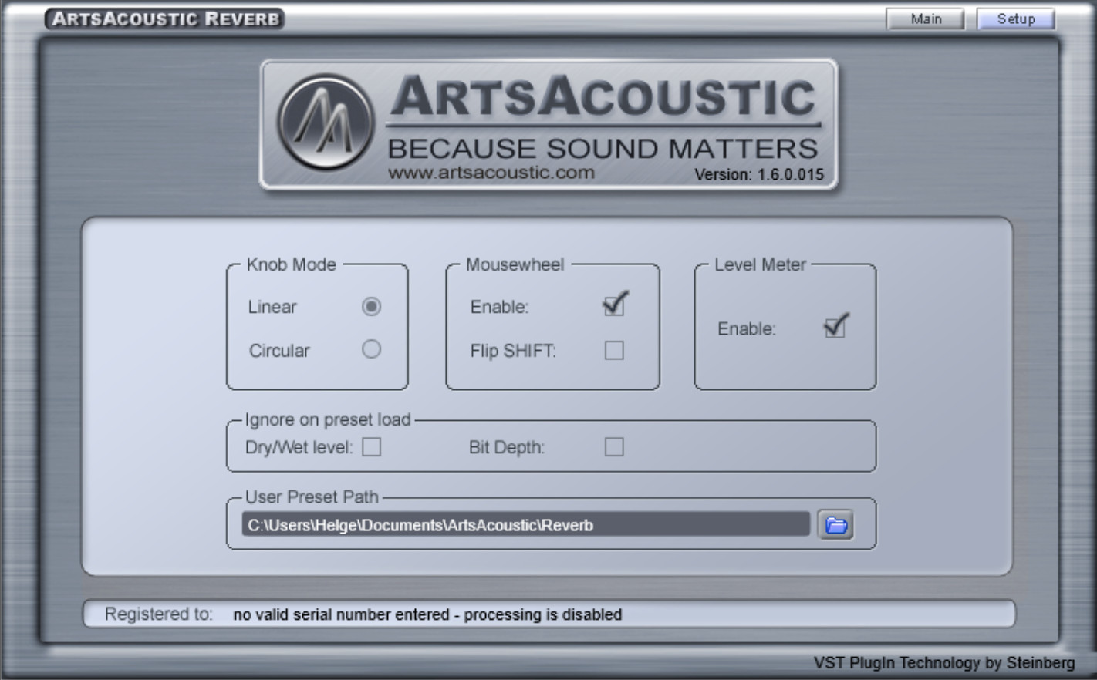Click the Ignore on preset load label
The width and height of the screenshot is (1097, 680).
[328, 420]
